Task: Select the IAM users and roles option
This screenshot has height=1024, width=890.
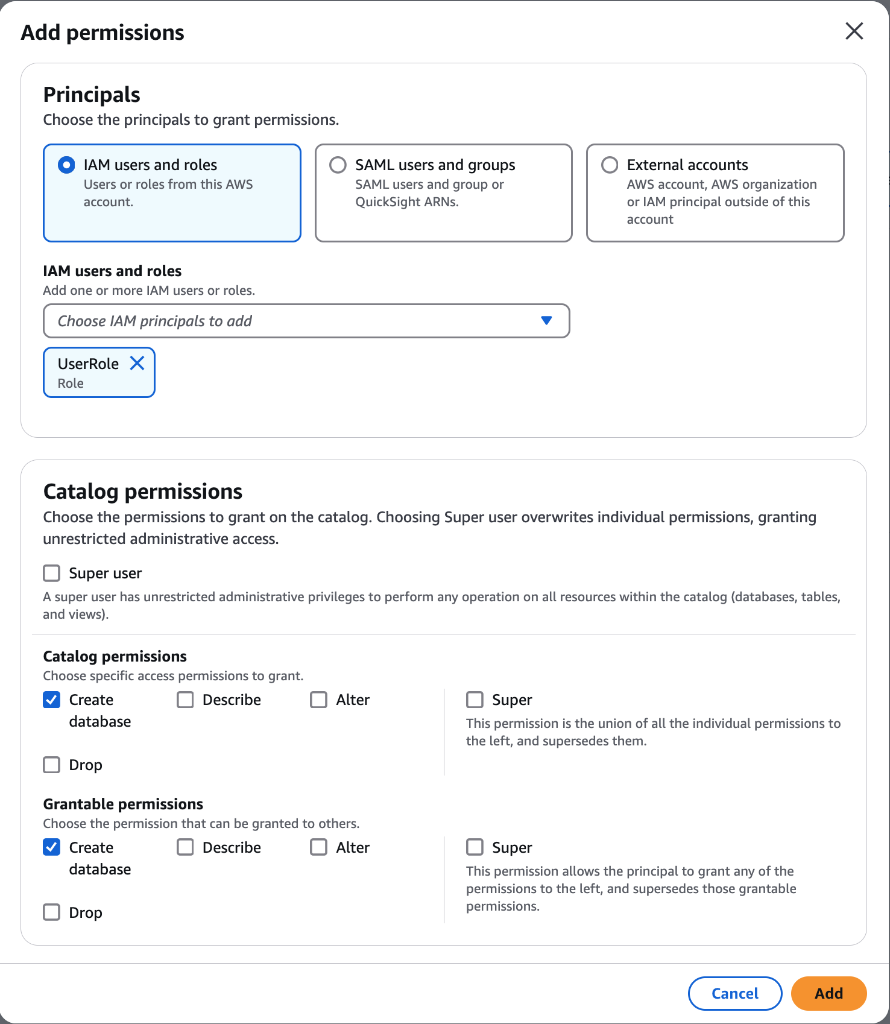Action: tap(65, 165)
